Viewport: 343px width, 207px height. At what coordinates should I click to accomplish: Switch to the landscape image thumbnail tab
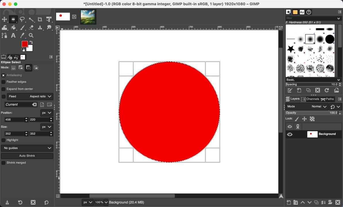pyautogui.click(x=88, y=17)
